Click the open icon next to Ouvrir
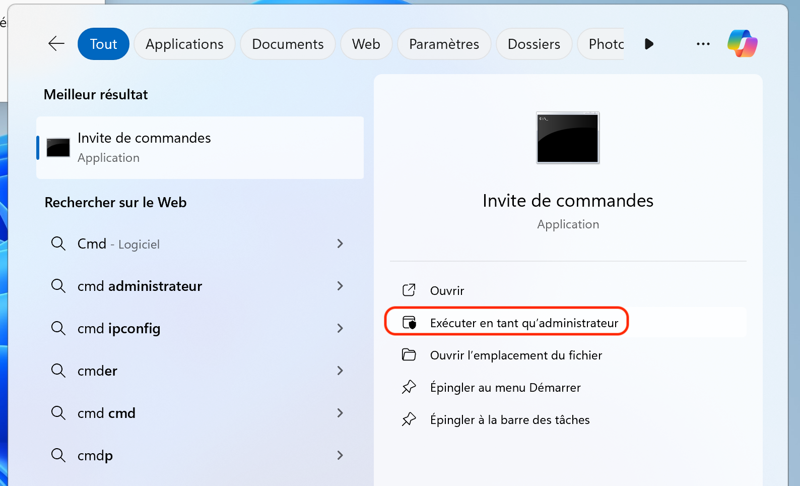The width and height of the screenshot is (800, 486). click(x=409, y=290)
